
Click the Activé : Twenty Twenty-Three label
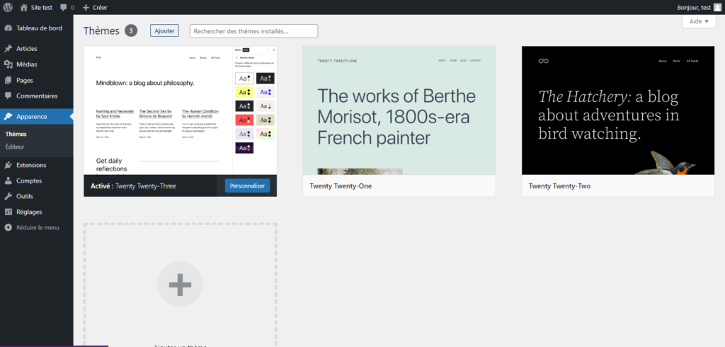(x=134, y=186)
